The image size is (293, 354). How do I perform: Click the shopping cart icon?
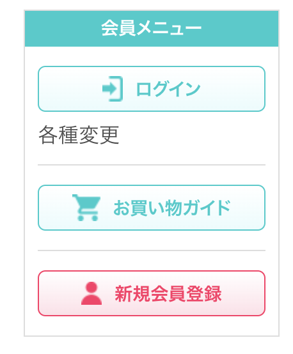click(x=86, y=208)
